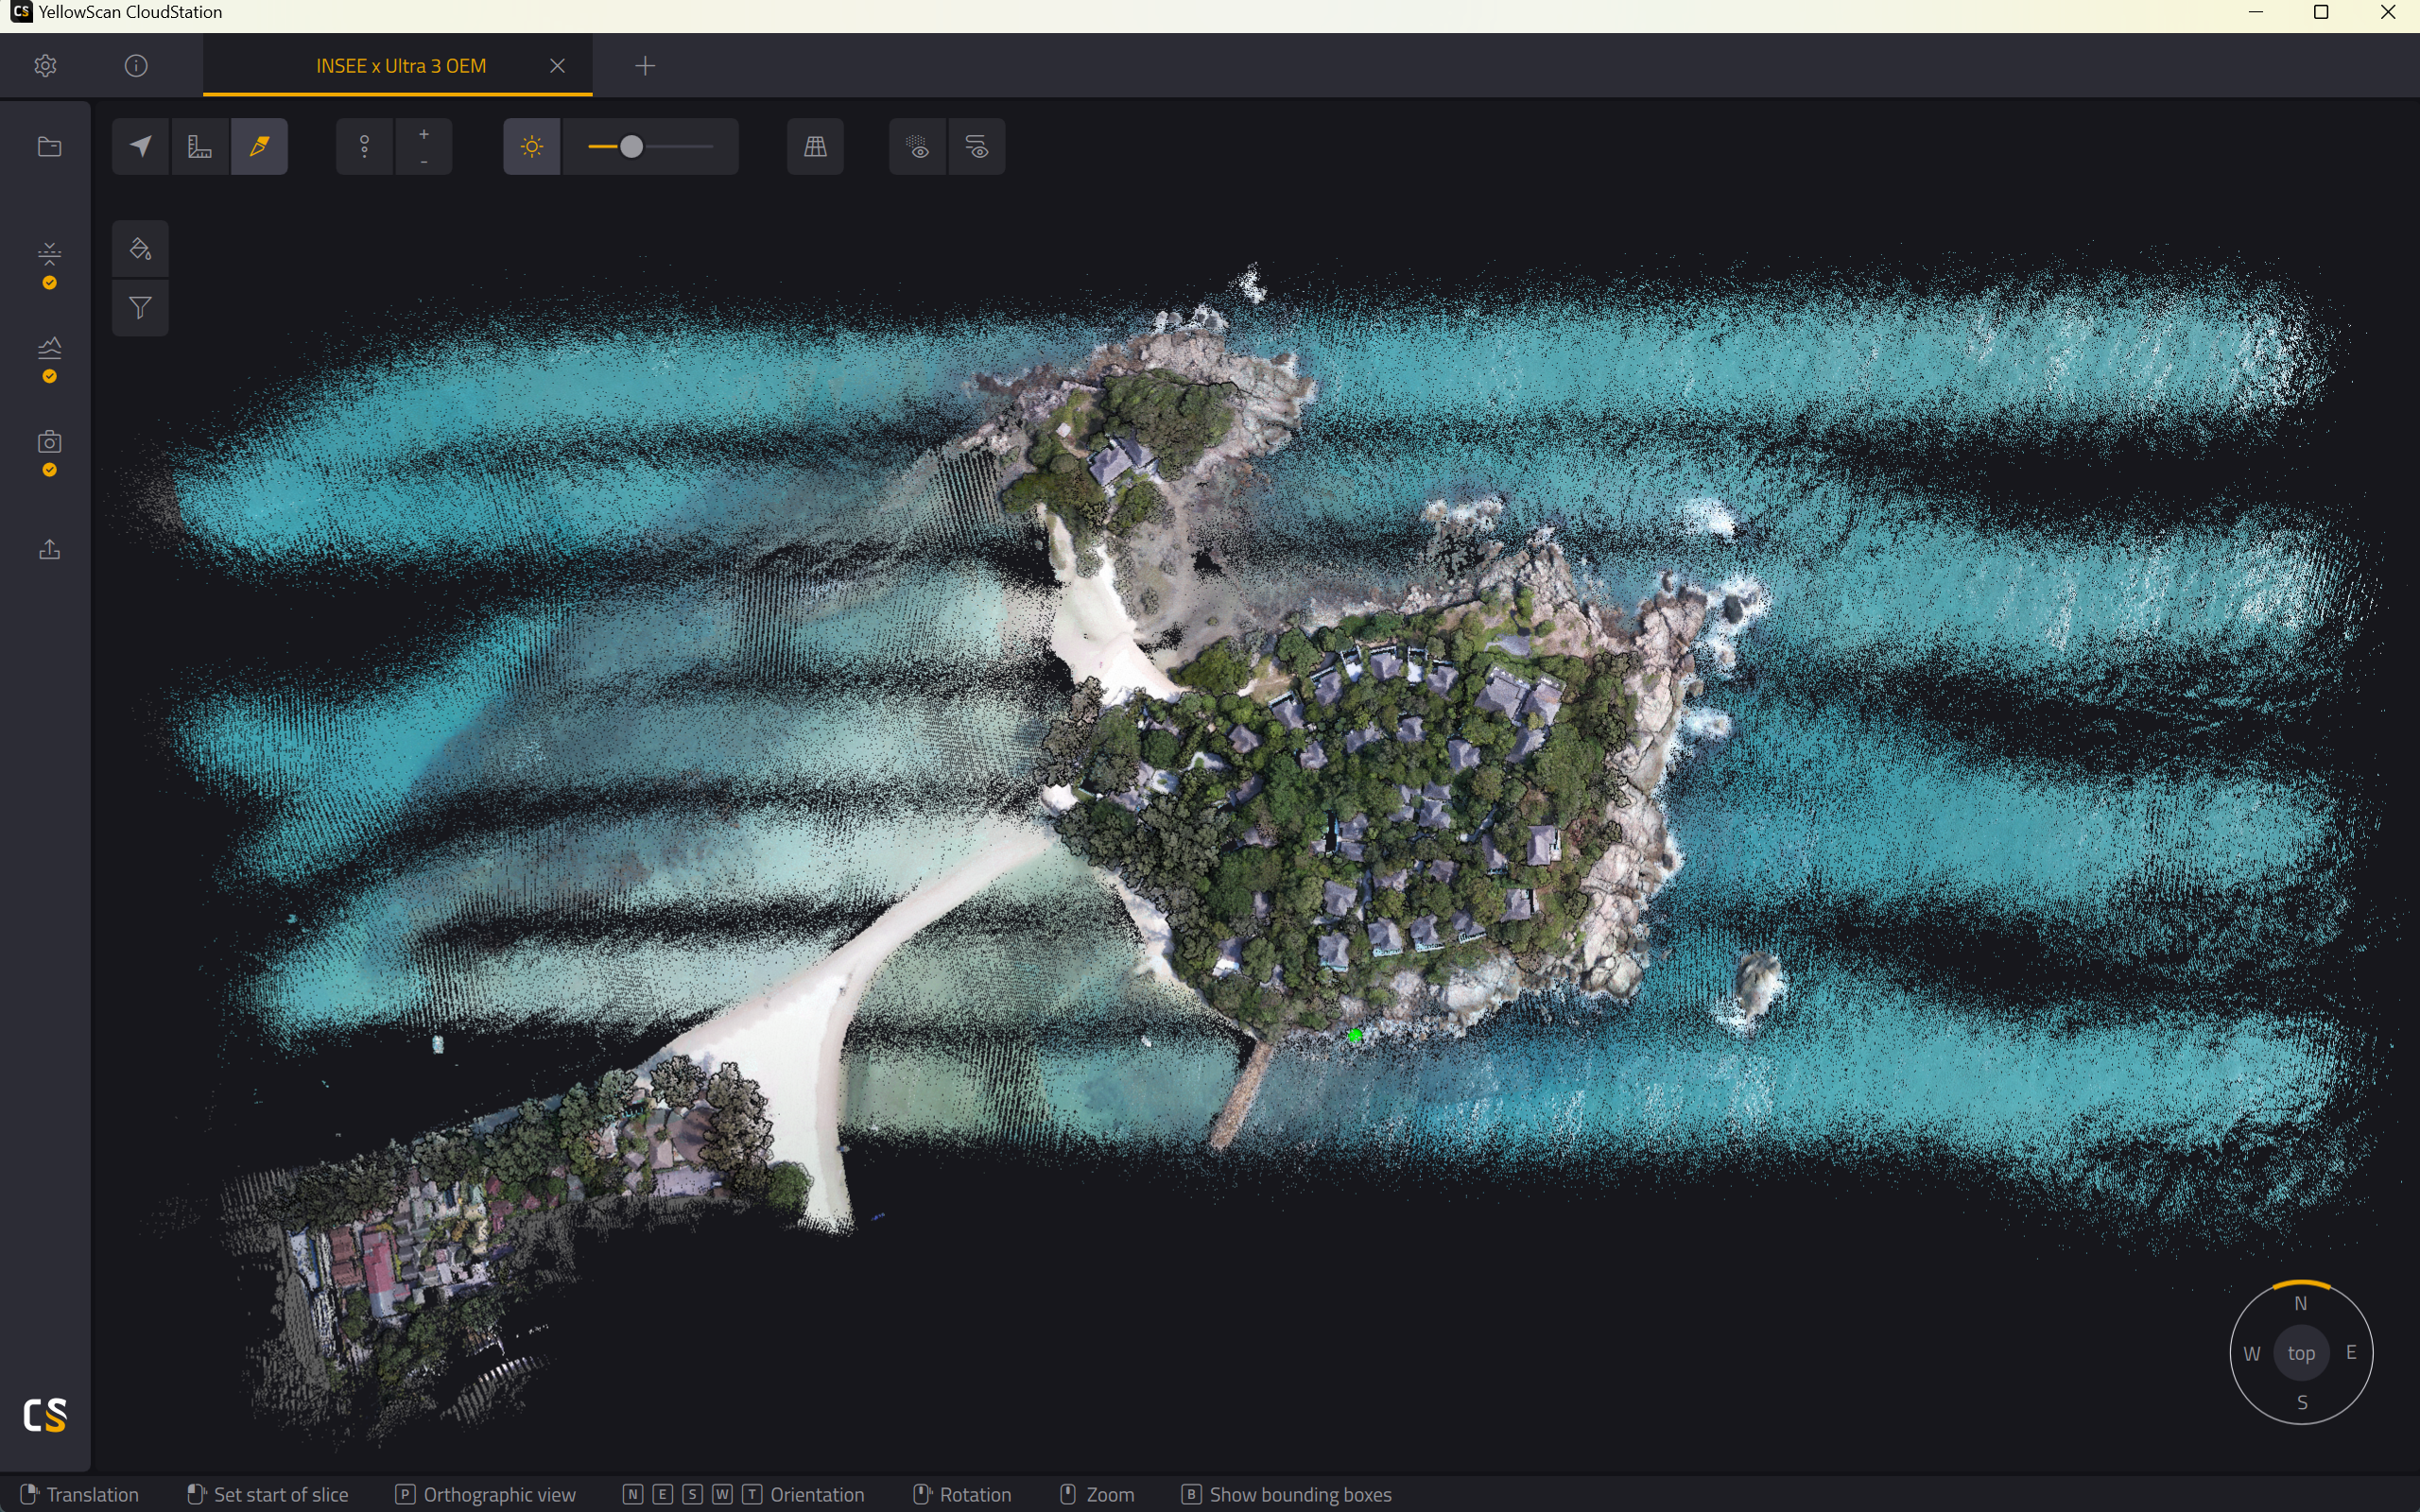Click 'Rotation' status bar hint

[x=975, y=1494]
